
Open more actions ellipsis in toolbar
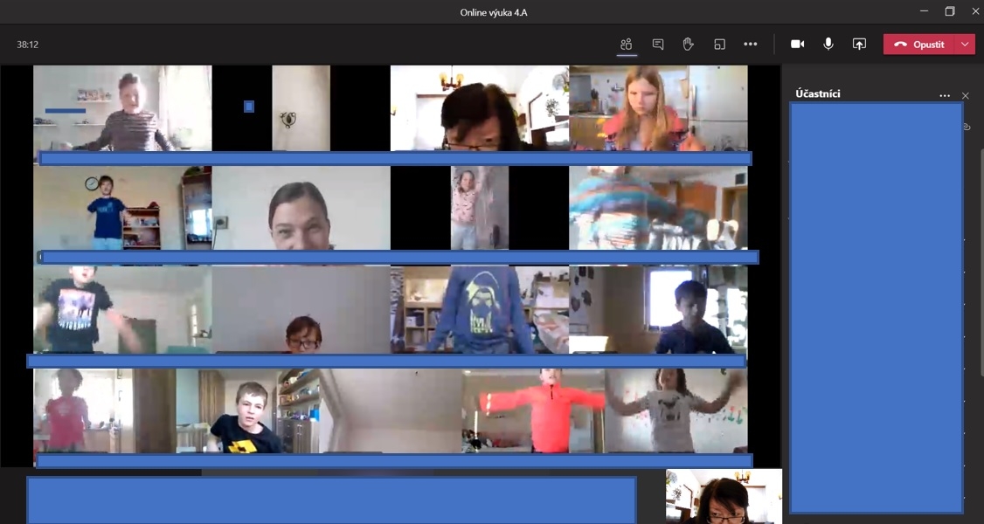point(751,44)
